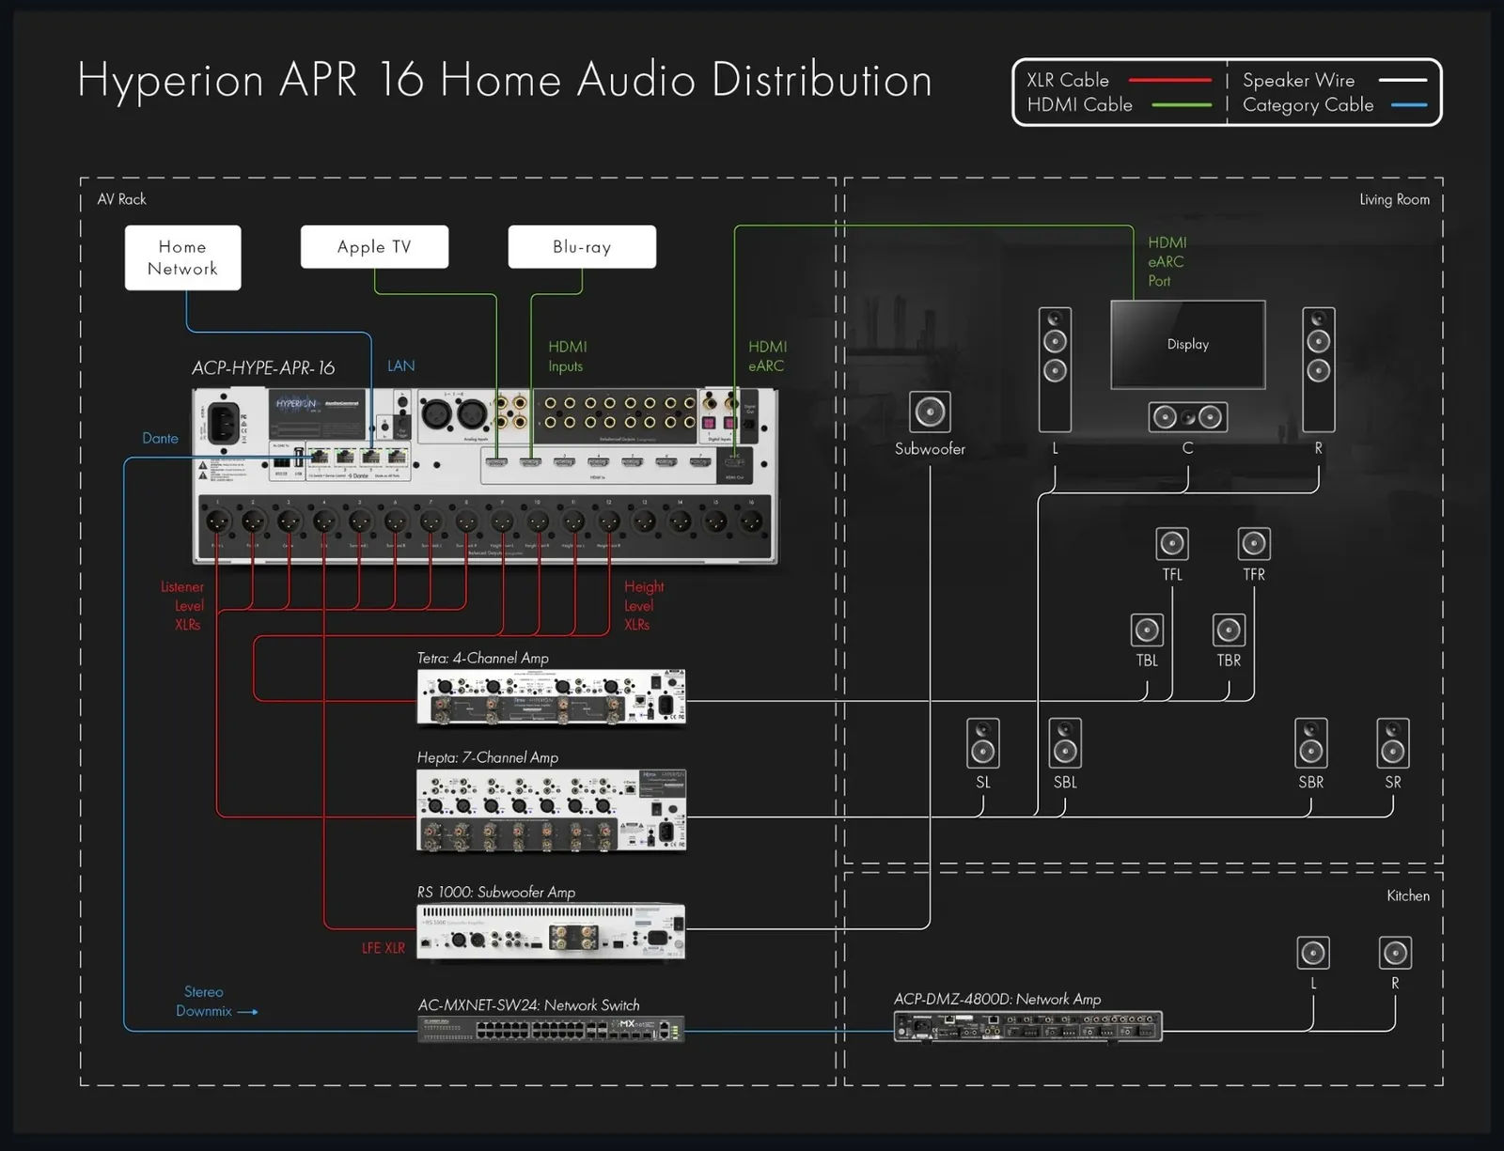Click the 'LAN' label
The image size is (1504, 1151).
click(x=400, y=366)
